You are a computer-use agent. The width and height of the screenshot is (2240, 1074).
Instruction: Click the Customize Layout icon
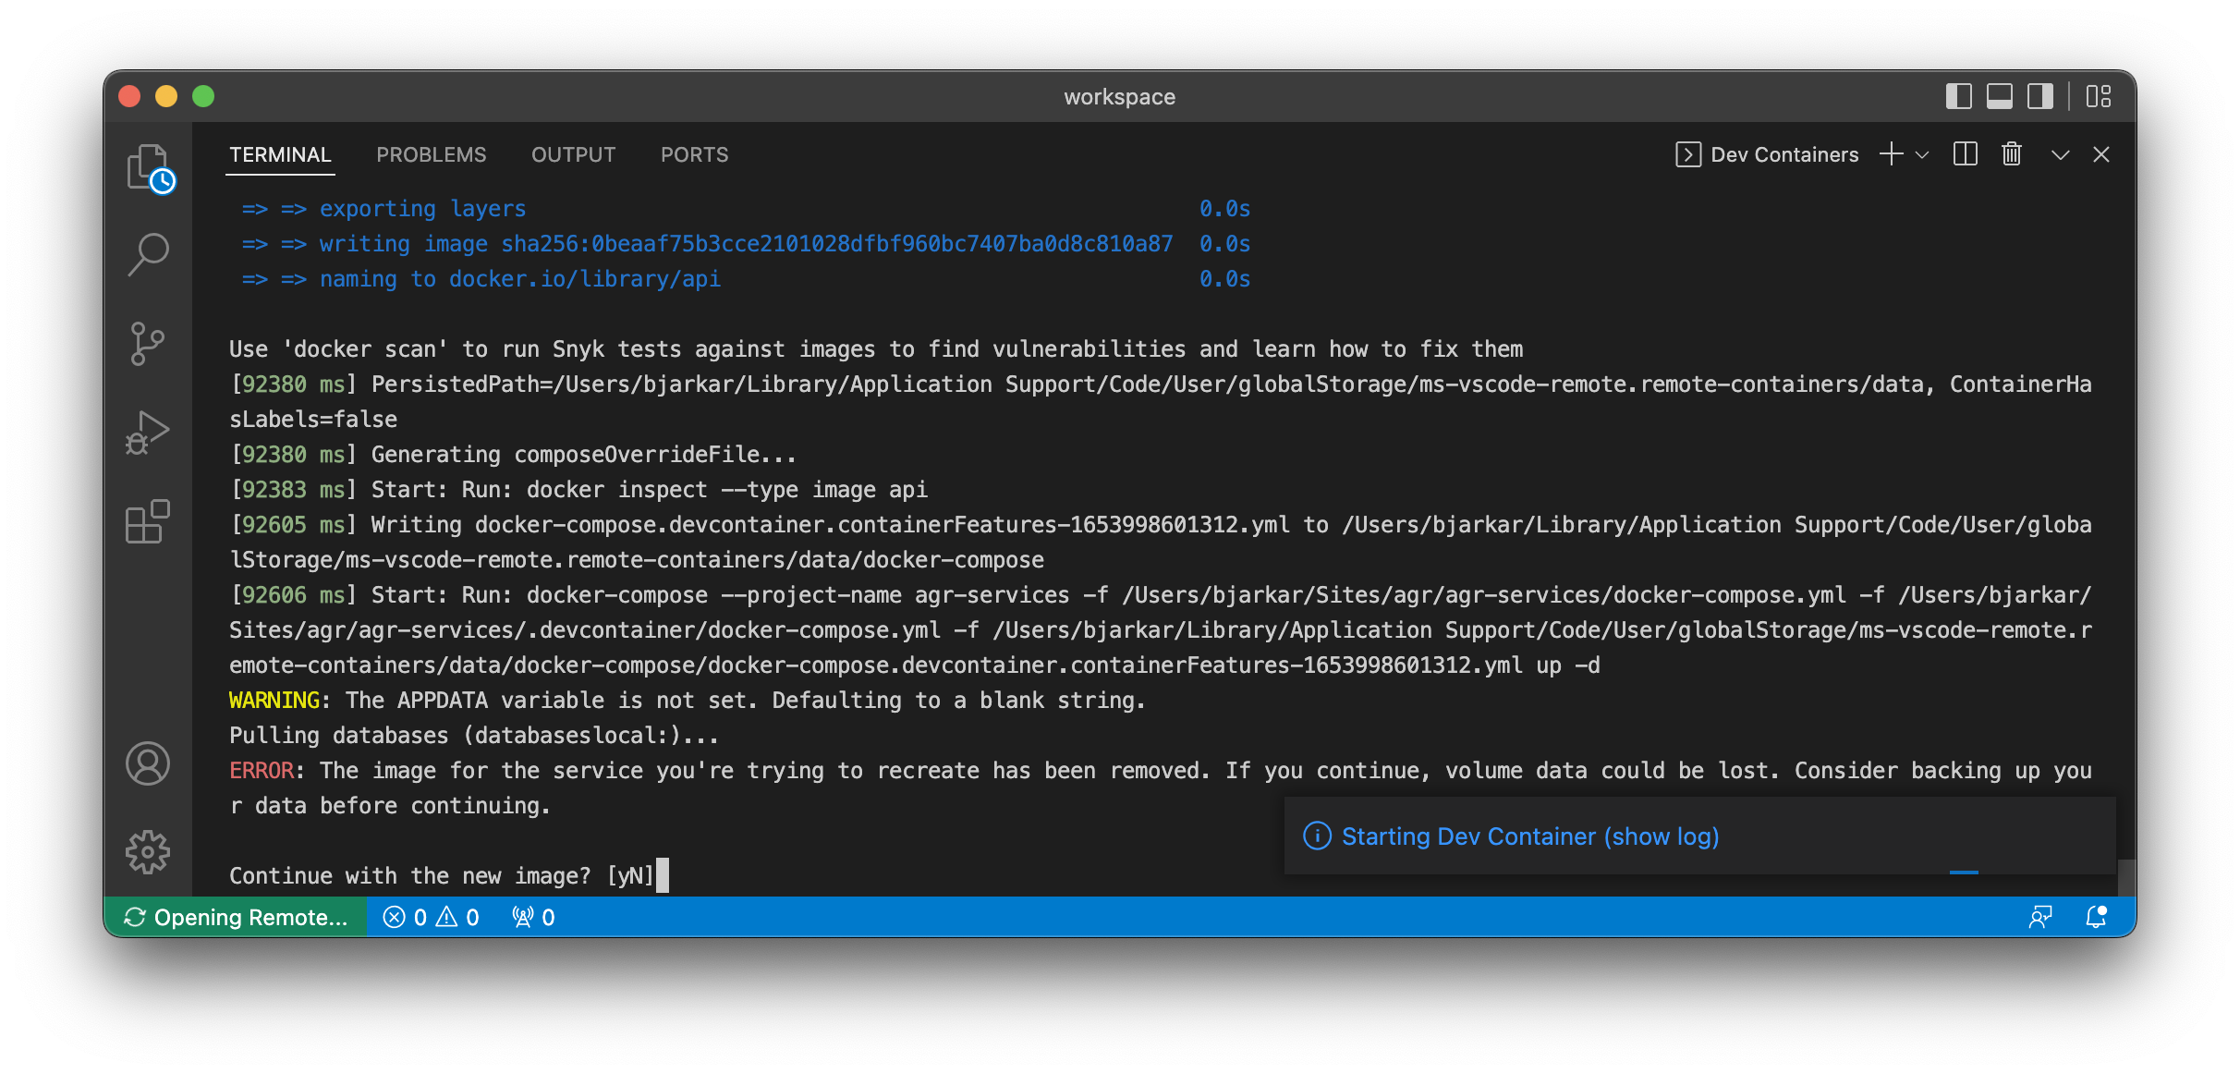(2099, 96)
